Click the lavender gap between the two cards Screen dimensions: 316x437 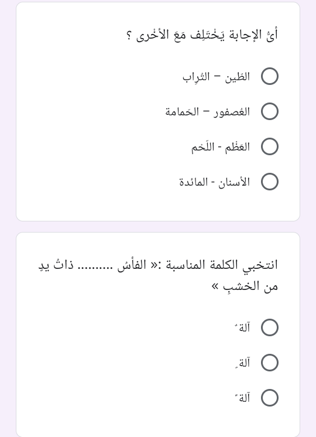tap(158, 227)
